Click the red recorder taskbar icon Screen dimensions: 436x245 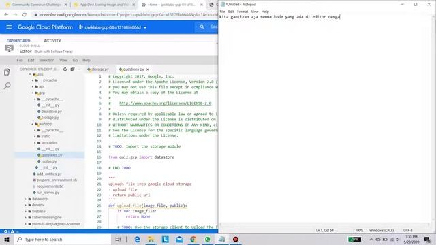pyautogui.click(x=236, y=239)
